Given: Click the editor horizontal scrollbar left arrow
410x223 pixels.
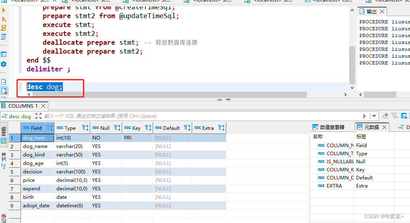Looking at the screenshot, I should click(29, 94).
